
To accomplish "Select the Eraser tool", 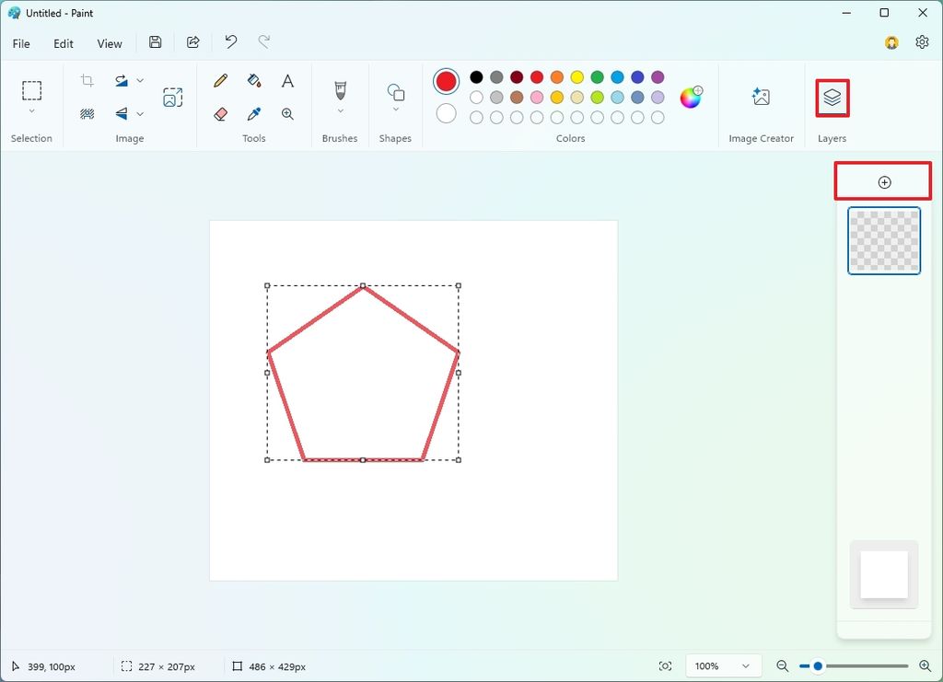I will (x=221, y=114).
